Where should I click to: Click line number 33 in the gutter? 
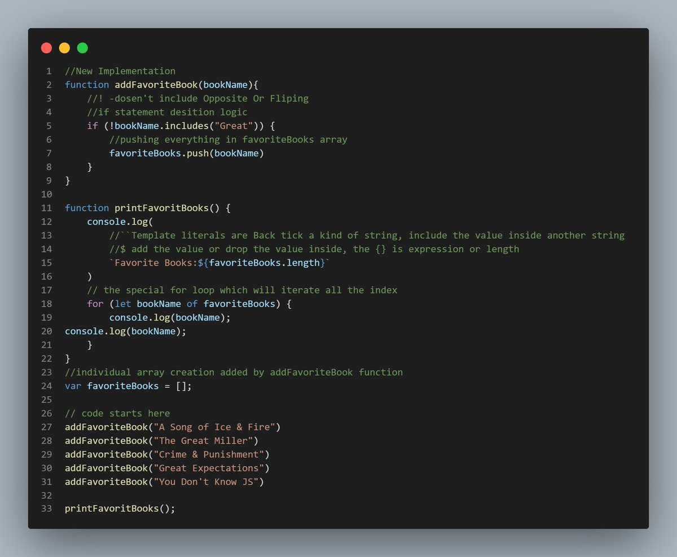46,509
